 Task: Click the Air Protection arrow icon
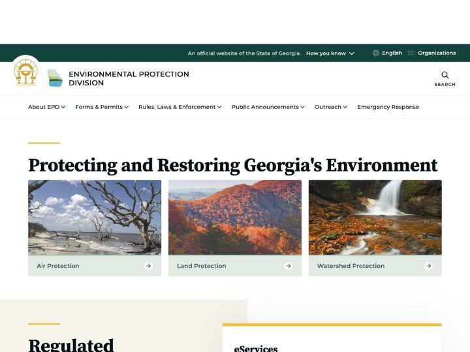click(148, 266)
